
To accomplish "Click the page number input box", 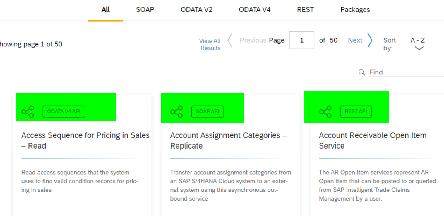I will [302, 40].
